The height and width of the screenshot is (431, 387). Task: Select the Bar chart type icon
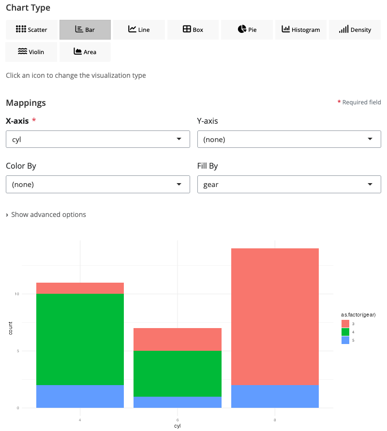click(85, 29)
